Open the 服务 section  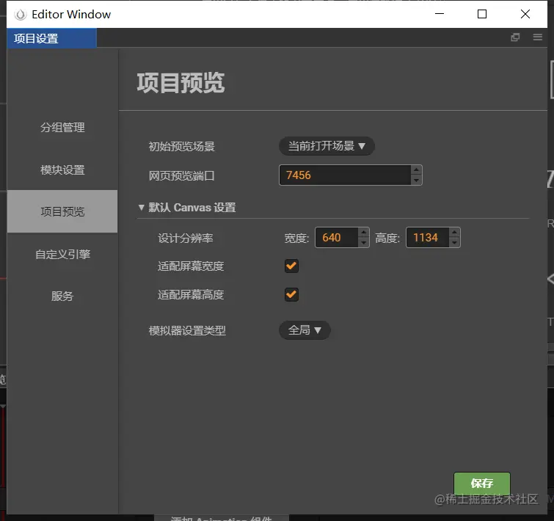click(62, 296)
